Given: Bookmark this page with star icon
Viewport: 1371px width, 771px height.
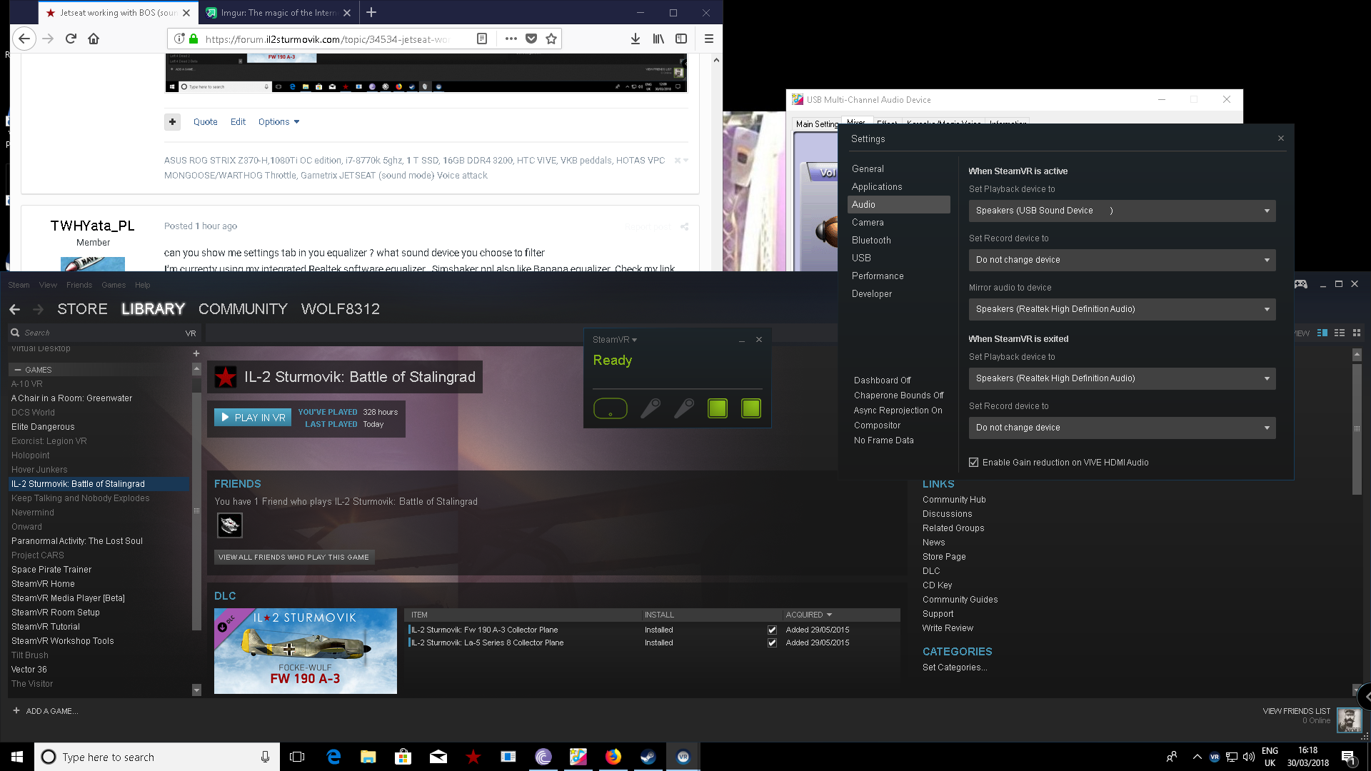Looking at the screenshot, I should (x=551, y=39).
